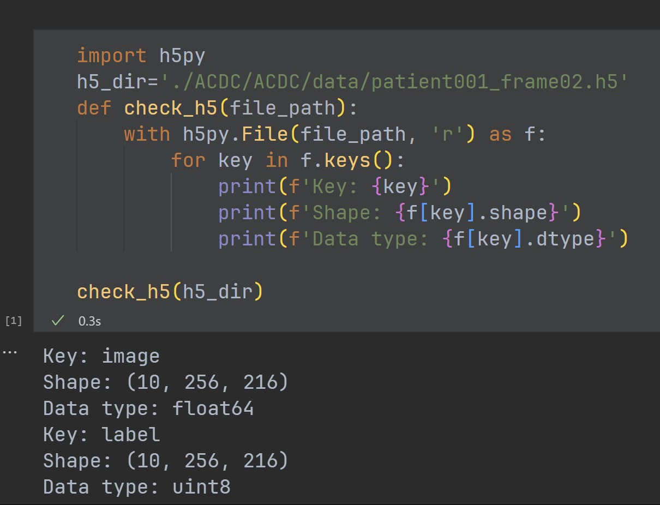Image resolution: width=660 pixels, height=505 pixels.
Task: Click h5py module name in import line
Action: coord(182,56)
